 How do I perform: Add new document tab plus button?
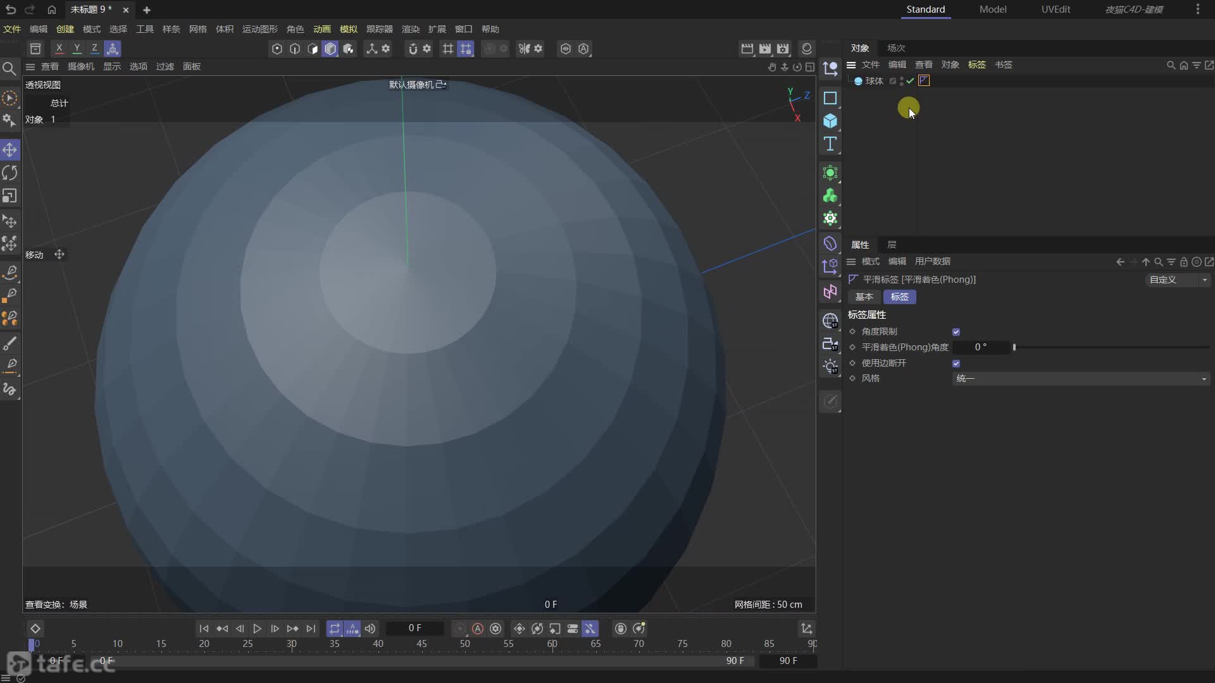(x=147, y=9)
